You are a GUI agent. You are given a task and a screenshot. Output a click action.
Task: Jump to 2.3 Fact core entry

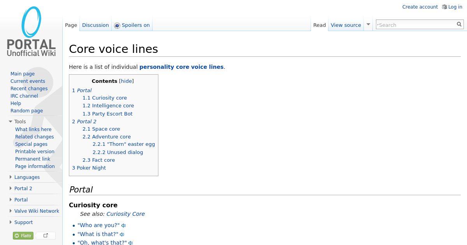coord(99,160)
